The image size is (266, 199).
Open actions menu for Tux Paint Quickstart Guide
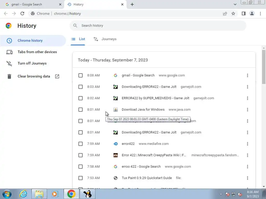tap(248, 178)
